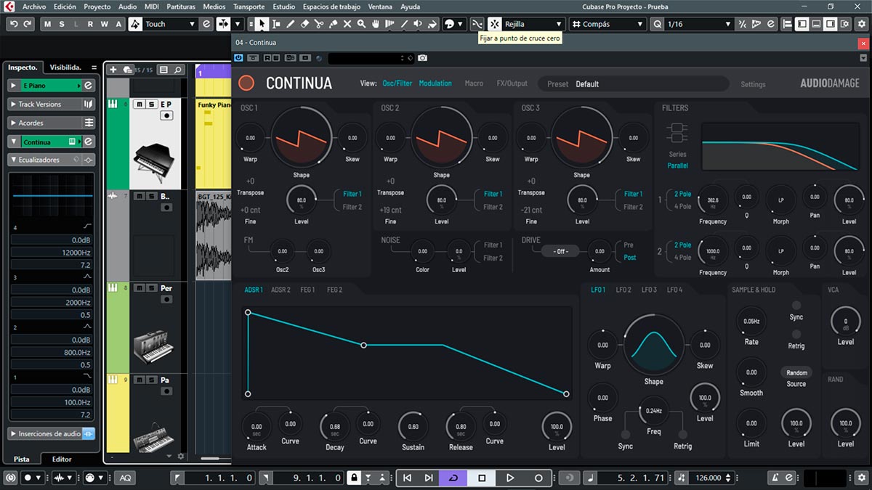
Task: Click the Random source button in Sample & Hold
Action: (796, 372)
